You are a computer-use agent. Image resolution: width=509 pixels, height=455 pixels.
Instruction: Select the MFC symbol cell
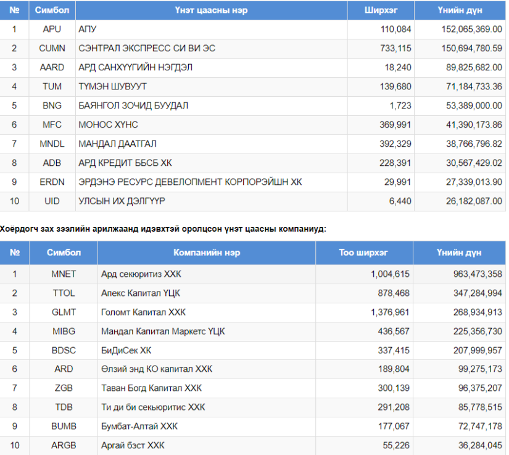(52, 125)
